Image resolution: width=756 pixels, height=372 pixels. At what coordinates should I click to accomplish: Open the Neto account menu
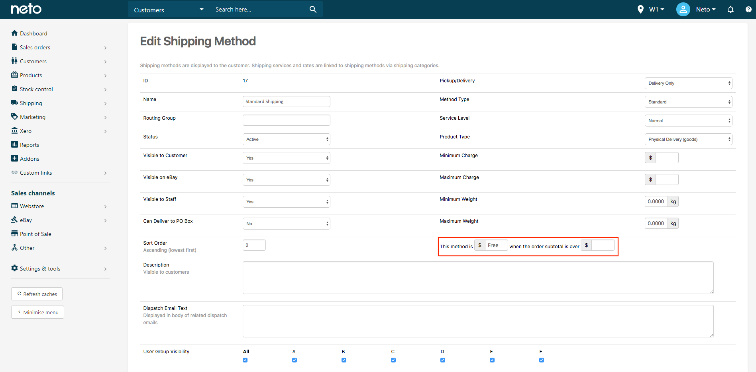pos(706,9)
